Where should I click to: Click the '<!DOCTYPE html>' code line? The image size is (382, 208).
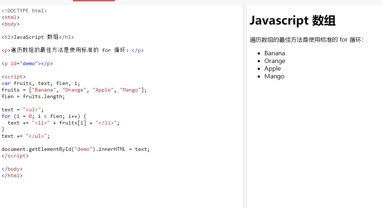24,11
